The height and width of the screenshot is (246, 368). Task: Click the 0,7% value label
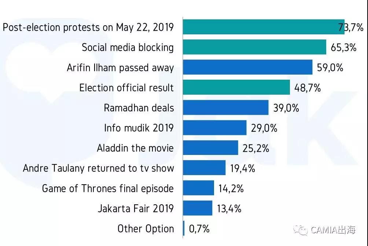click(x=199, y=229)
